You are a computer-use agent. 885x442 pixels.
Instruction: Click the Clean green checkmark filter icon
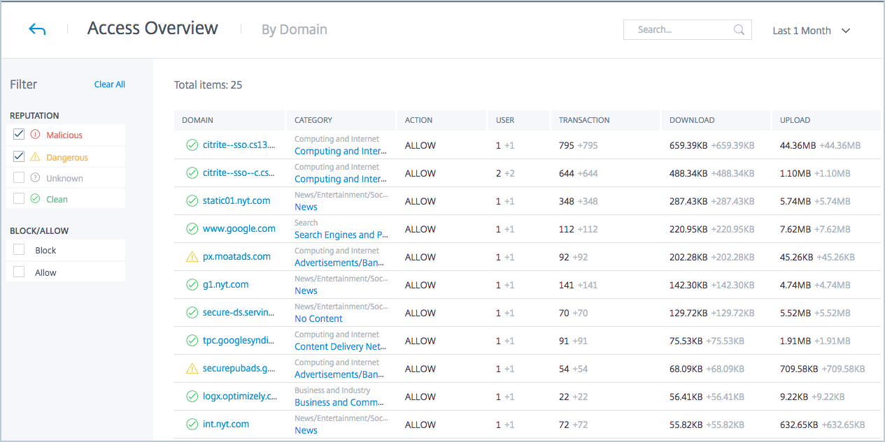point(36,199)
